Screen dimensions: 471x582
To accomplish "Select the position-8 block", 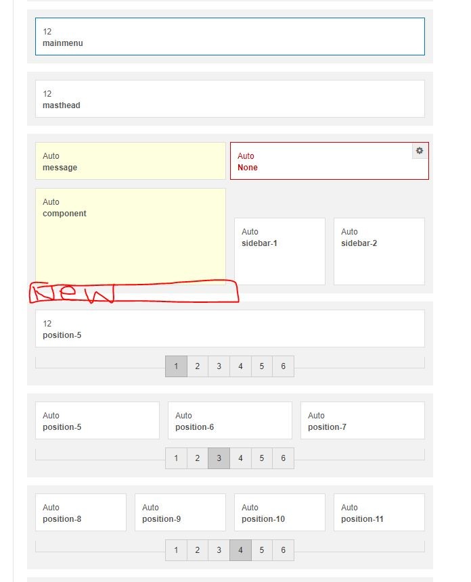I will coord(81,512).
